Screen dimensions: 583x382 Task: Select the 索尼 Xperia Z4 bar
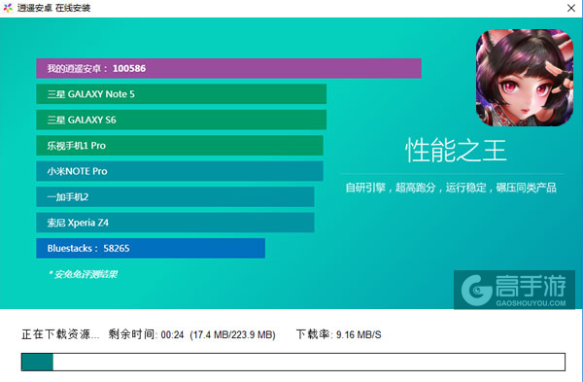(x=175, y=223)
